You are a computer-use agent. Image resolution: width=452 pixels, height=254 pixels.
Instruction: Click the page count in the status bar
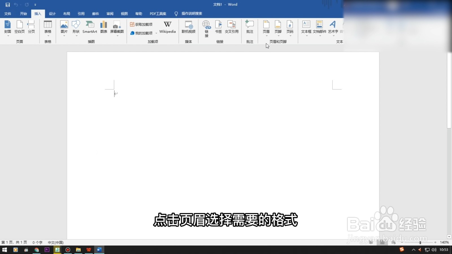[14, 242]
